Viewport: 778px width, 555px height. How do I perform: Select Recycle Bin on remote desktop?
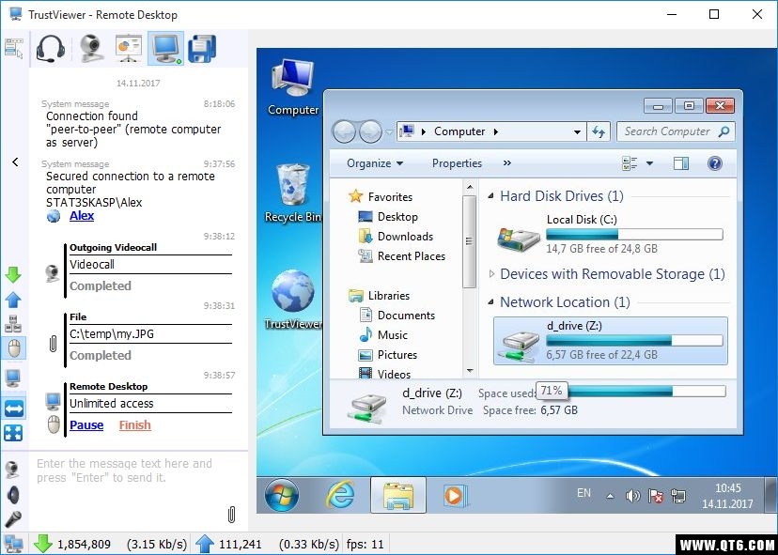[x=293, y=193]
